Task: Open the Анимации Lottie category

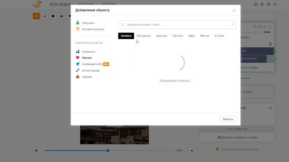Action: tap(92, 64)
